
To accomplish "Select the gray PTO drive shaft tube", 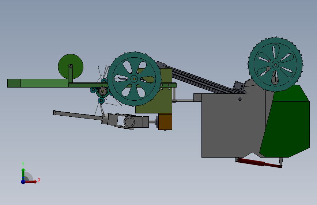I will tap(78, 116).
